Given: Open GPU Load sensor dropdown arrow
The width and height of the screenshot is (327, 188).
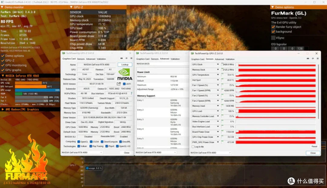Looking at the screenshot, I should click(218, 111).
